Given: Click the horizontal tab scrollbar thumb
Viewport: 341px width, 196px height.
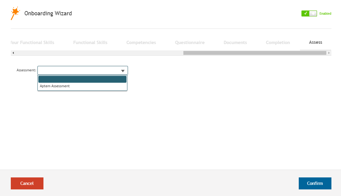Looking at the screenshot, I should click(x=255, y=53).
